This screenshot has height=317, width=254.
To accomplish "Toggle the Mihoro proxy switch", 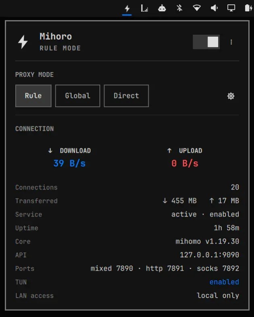I will point(206,42).
